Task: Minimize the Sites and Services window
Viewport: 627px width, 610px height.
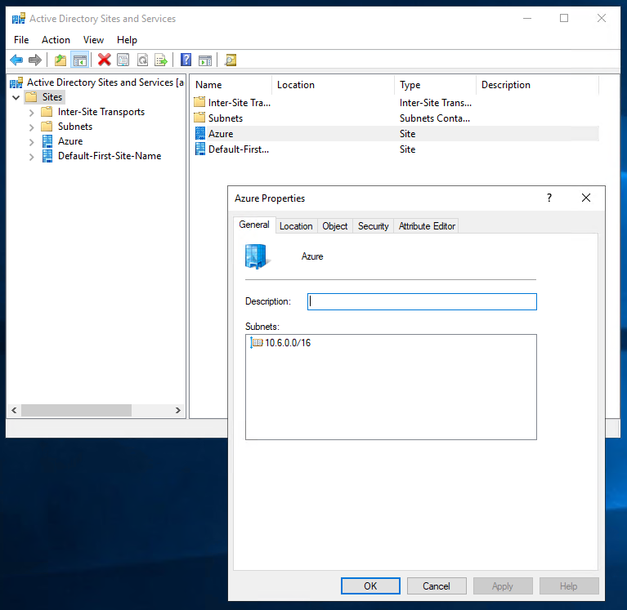Action: pyautogui.click(x=527, y=18)
